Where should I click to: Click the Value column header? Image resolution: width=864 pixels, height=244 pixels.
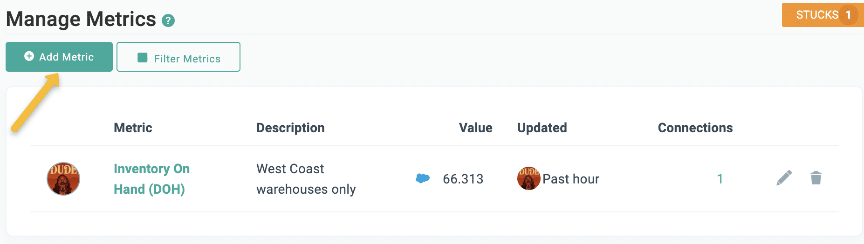(x=475, y=128)
